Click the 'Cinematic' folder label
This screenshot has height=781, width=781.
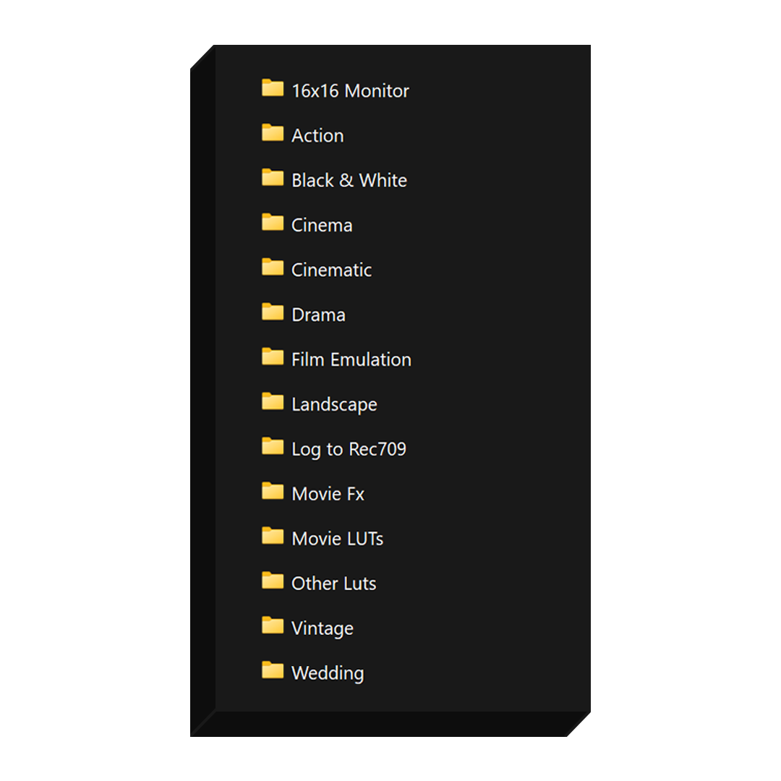pyautogui.click(x=331, y=270)
